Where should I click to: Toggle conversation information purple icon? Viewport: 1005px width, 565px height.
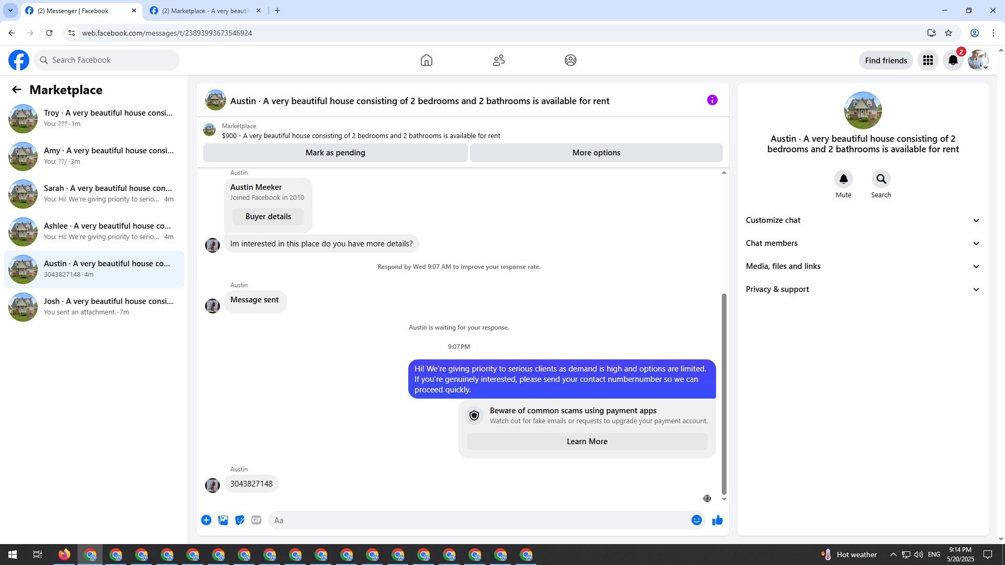[712, 100]
